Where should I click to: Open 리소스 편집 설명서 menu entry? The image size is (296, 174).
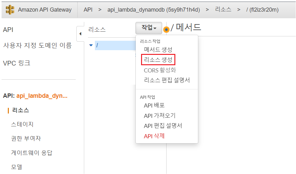(x=167, y=80)
